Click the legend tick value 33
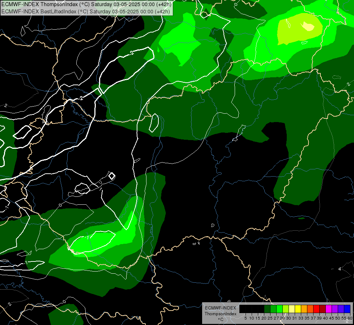The width and height of the screenshot is (354, 325). (301, 318)
